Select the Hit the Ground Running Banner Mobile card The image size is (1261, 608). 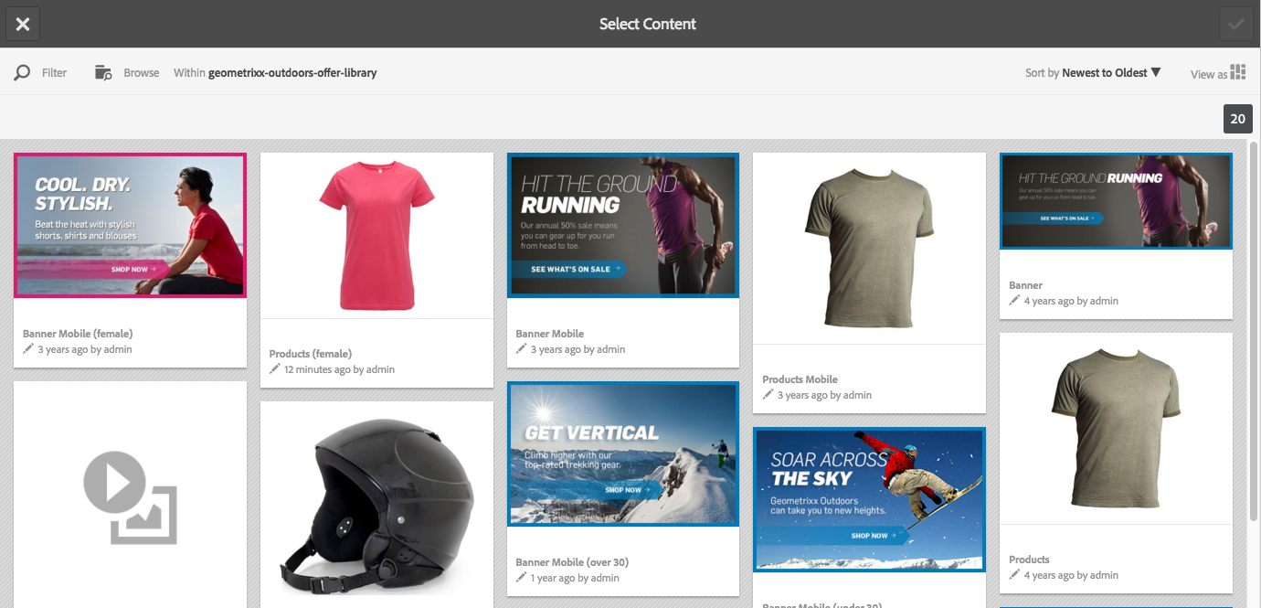coord(623,225)
